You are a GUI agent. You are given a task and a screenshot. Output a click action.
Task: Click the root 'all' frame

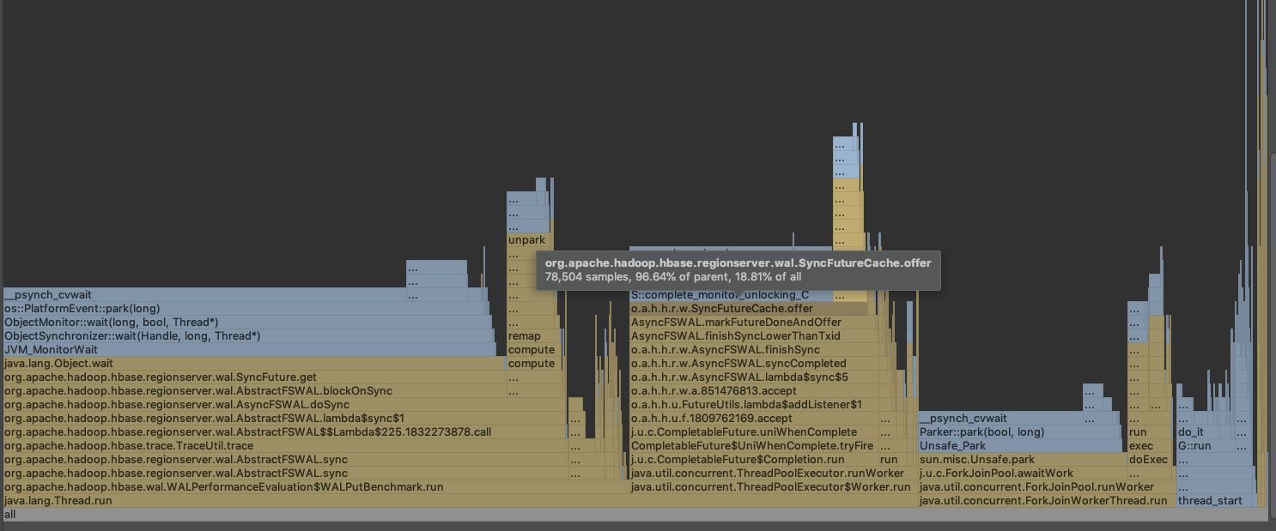pos(635,514)
